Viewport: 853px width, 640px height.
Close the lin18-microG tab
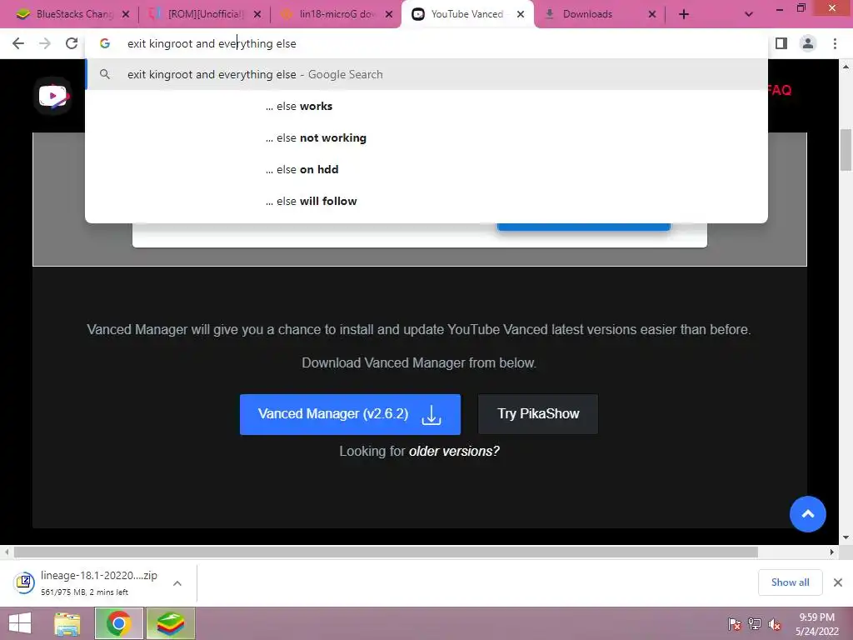coord(389,14)
